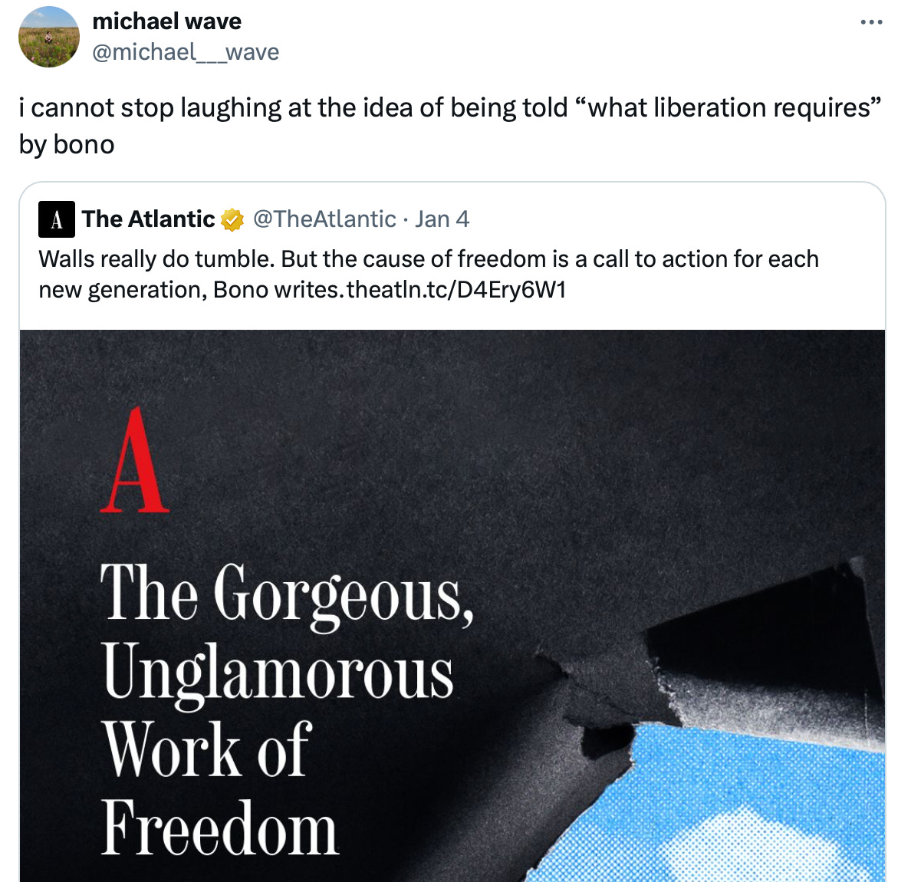
Task: Click The Atlantic's gold verified badge
Action: 232,219
